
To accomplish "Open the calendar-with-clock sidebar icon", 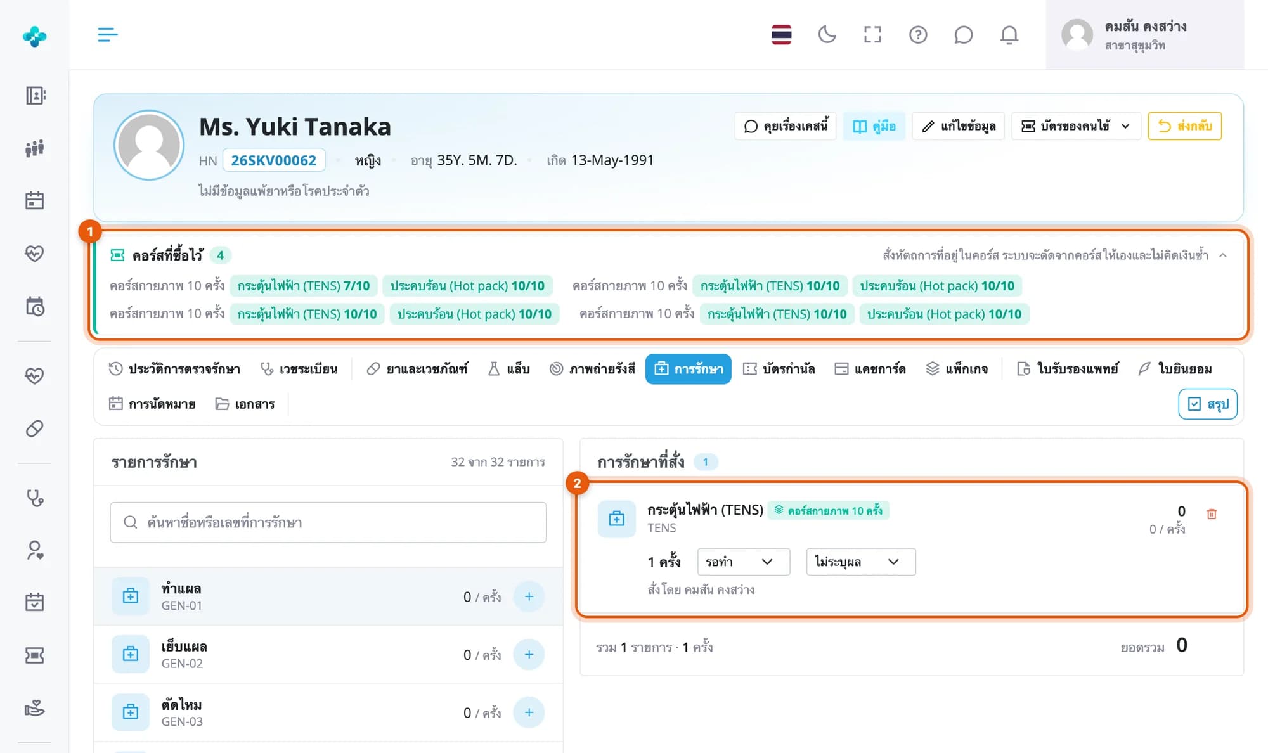I will [x=34, y=306].
